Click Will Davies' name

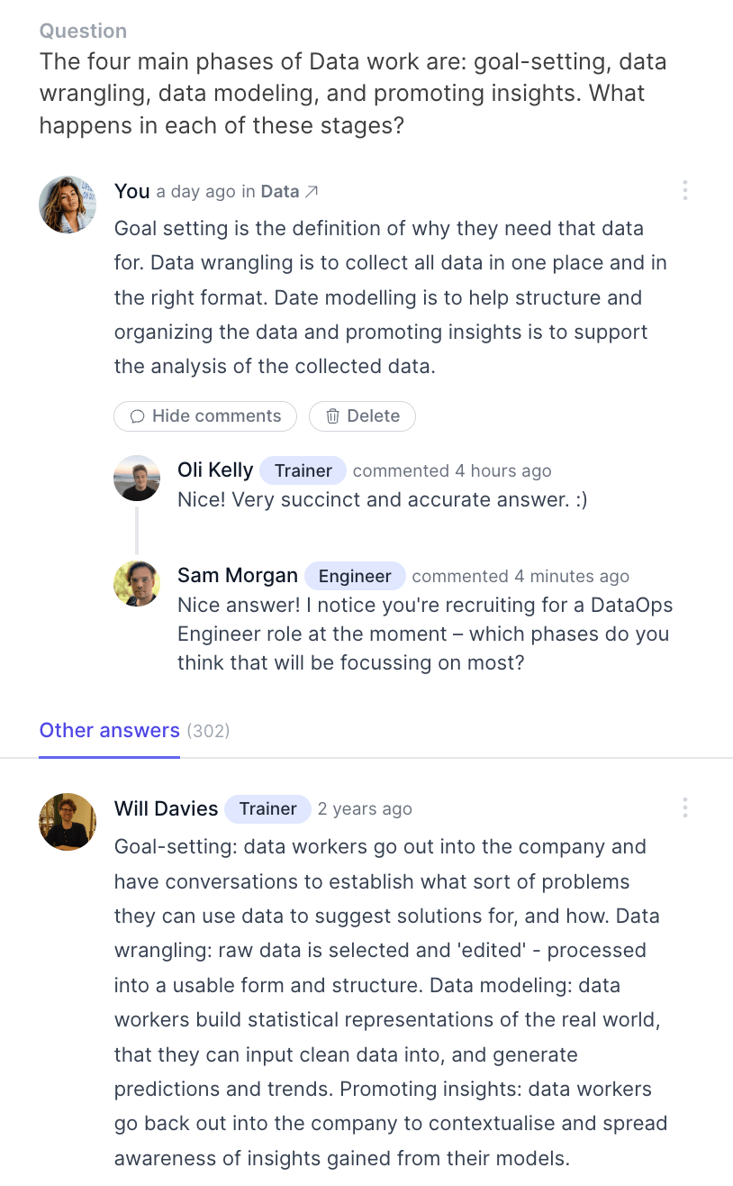coord(166,808)
